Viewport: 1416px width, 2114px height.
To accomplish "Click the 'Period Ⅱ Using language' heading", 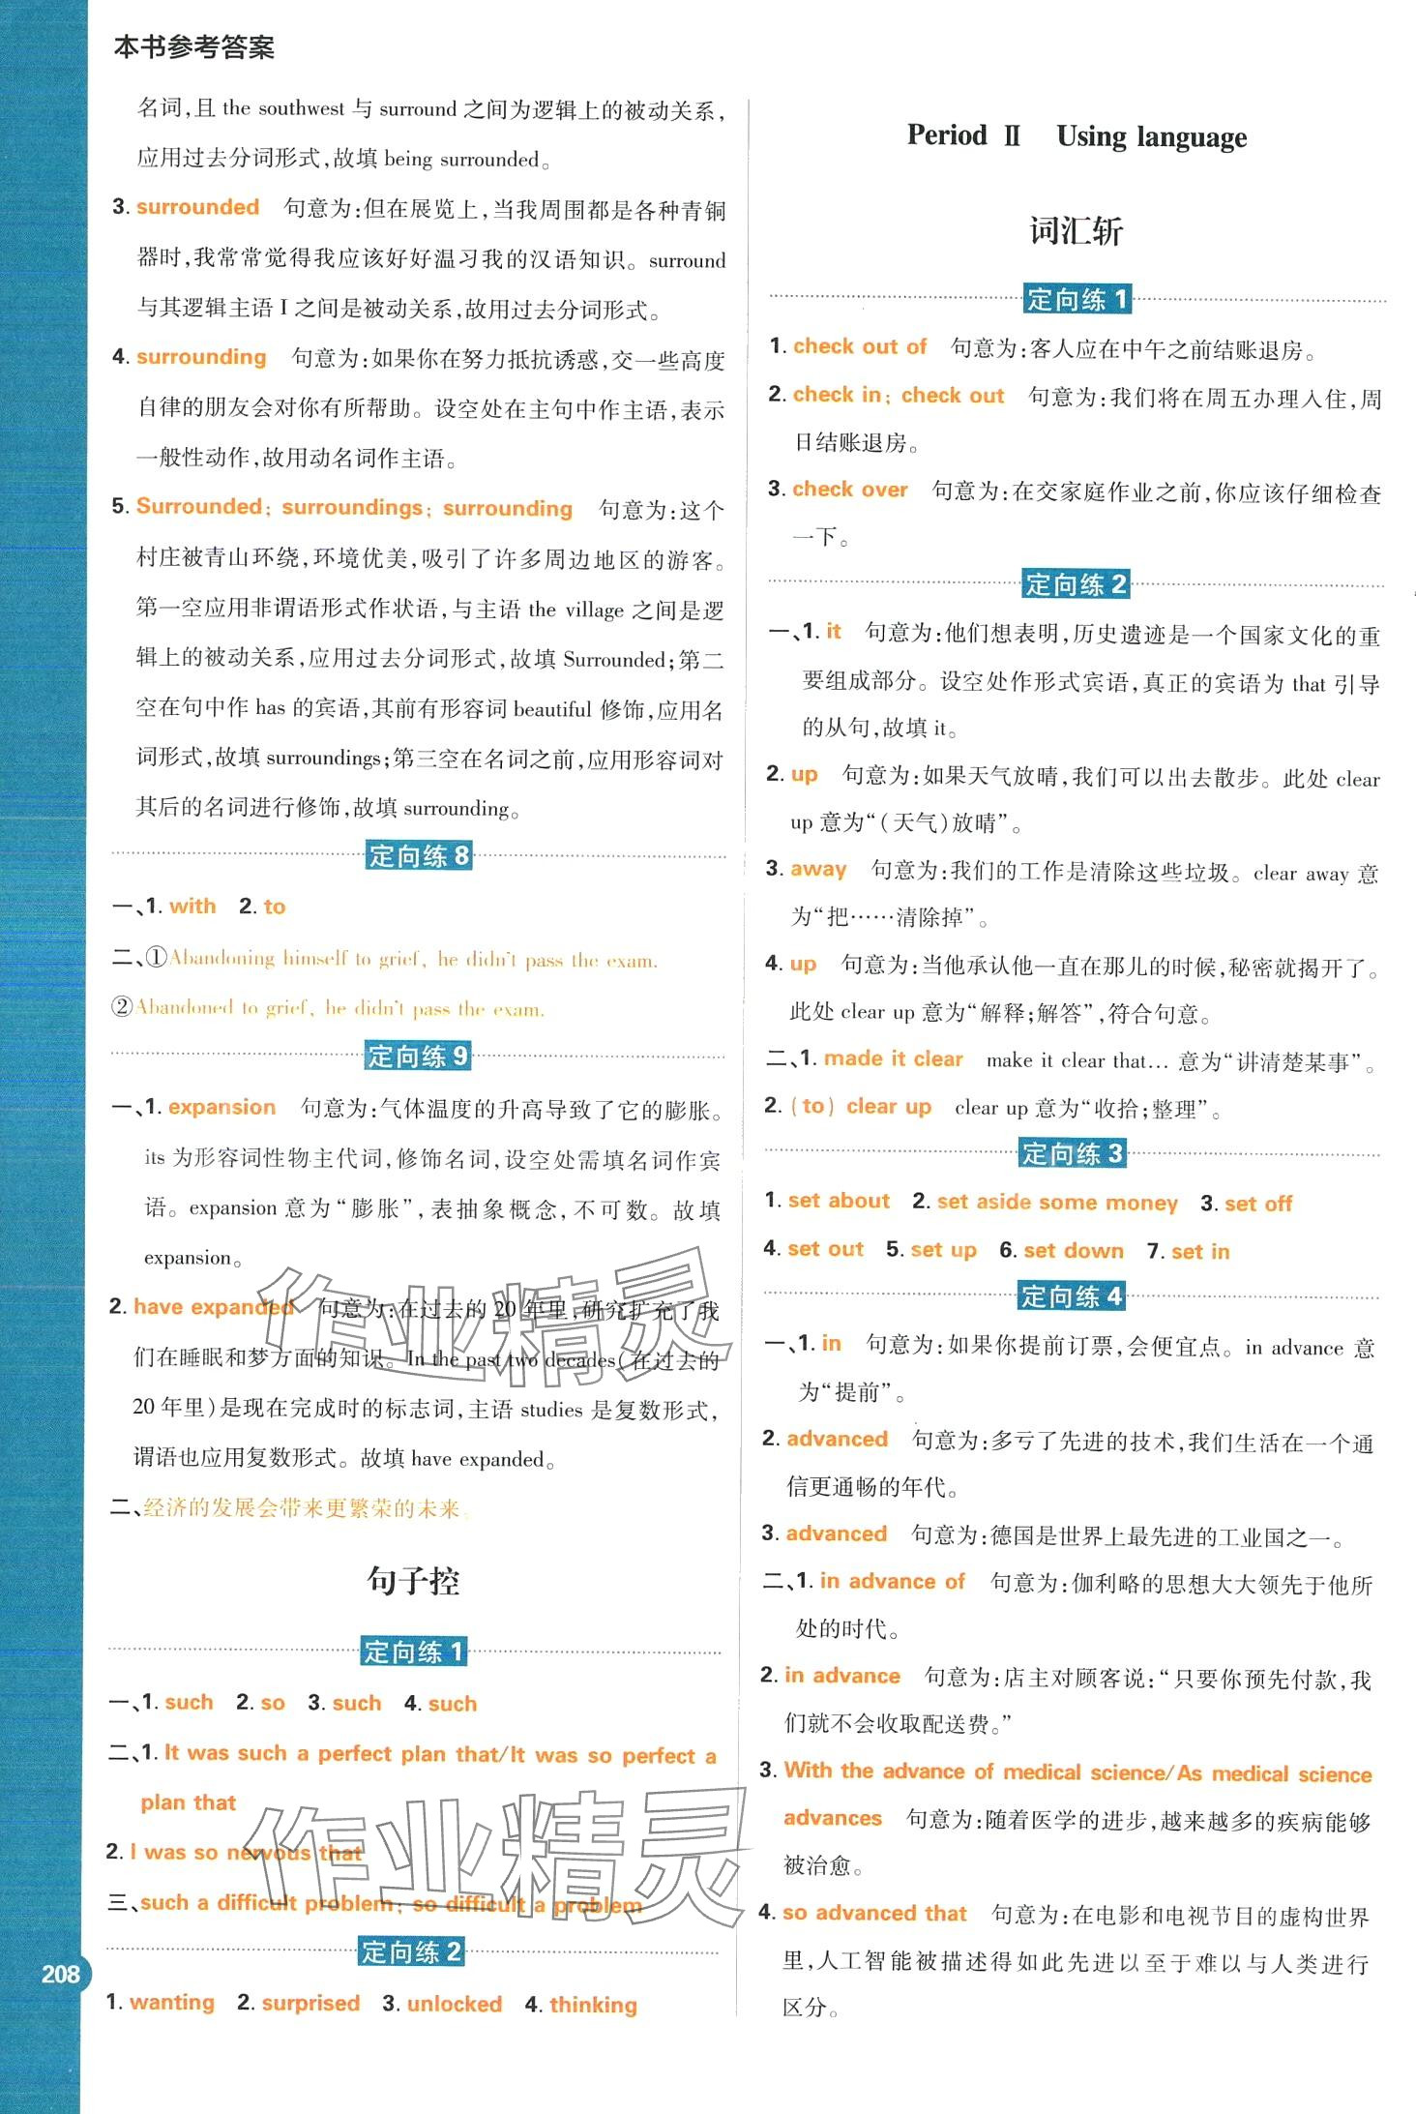I will point(1077,136).
